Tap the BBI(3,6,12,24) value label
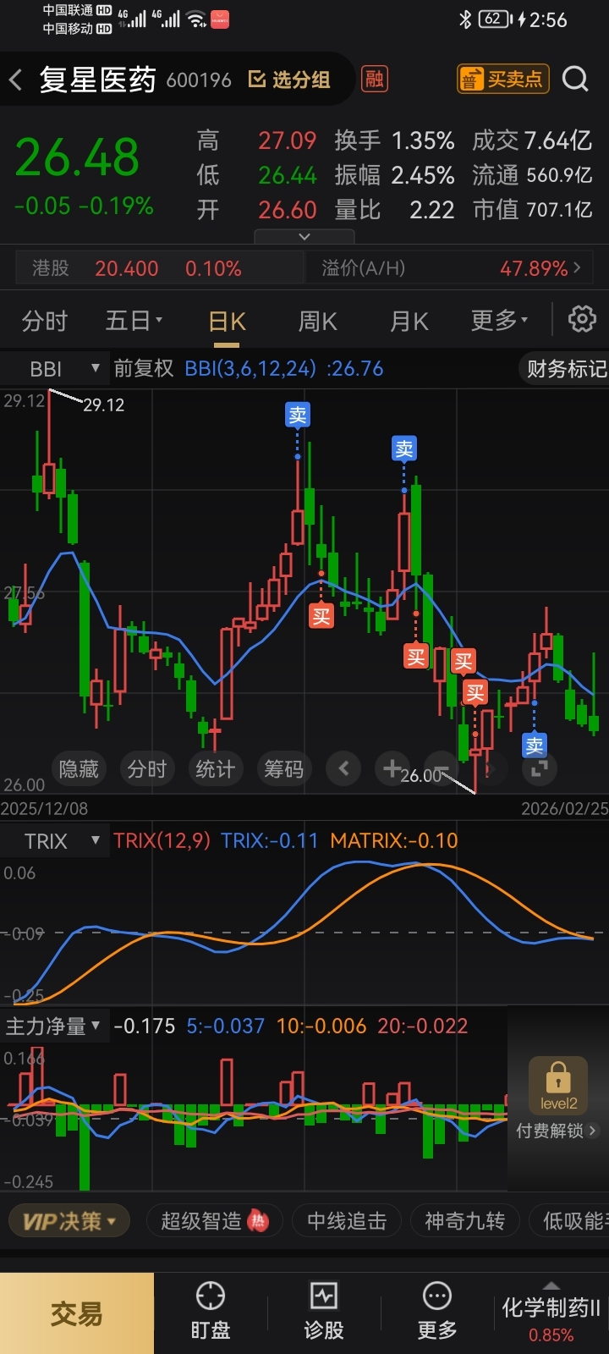Screen dimensions: 609x1354 [x=284, y=369]
